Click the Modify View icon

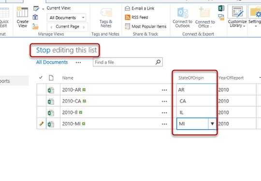coord(36,9)
